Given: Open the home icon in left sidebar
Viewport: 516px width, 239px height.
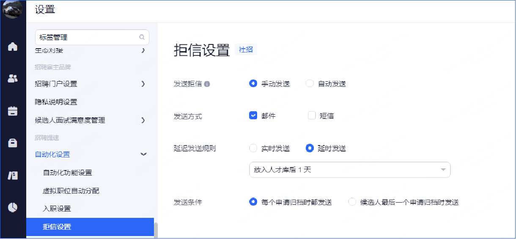Looking at the screenshot, I should [13, 47].
